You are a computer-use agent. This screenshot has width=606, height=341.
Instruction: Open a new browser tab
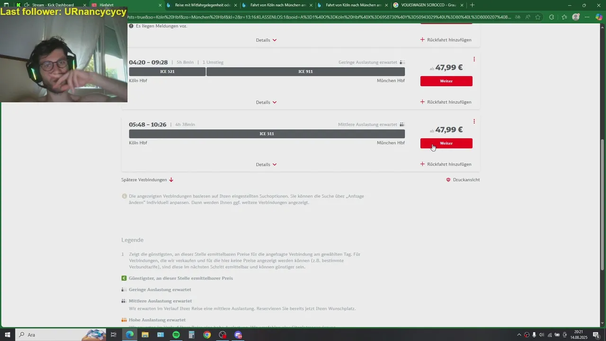tap(472, 5)
